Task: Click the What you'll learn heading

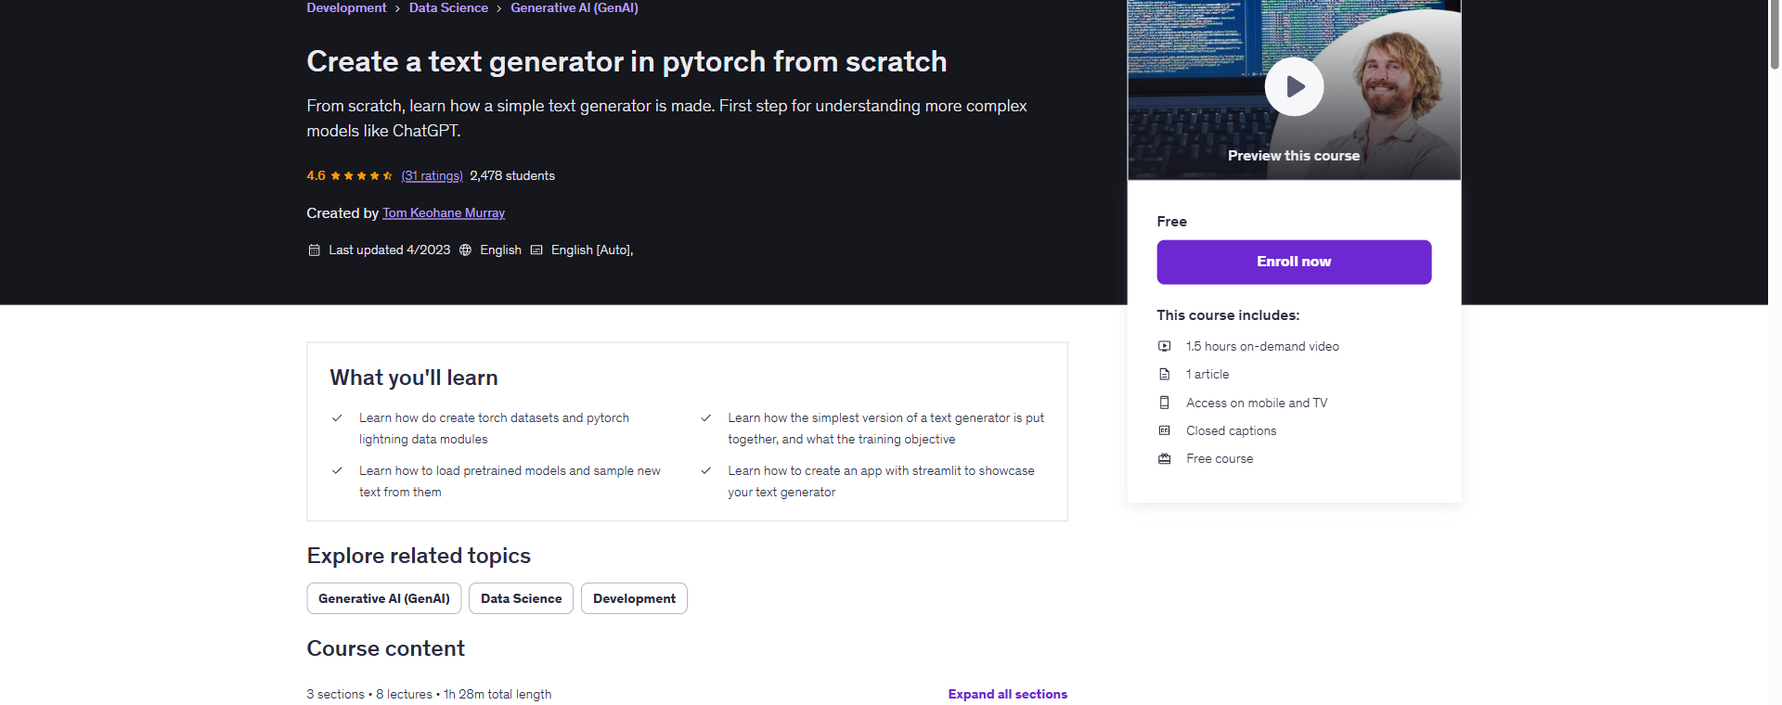Action: 414,378
